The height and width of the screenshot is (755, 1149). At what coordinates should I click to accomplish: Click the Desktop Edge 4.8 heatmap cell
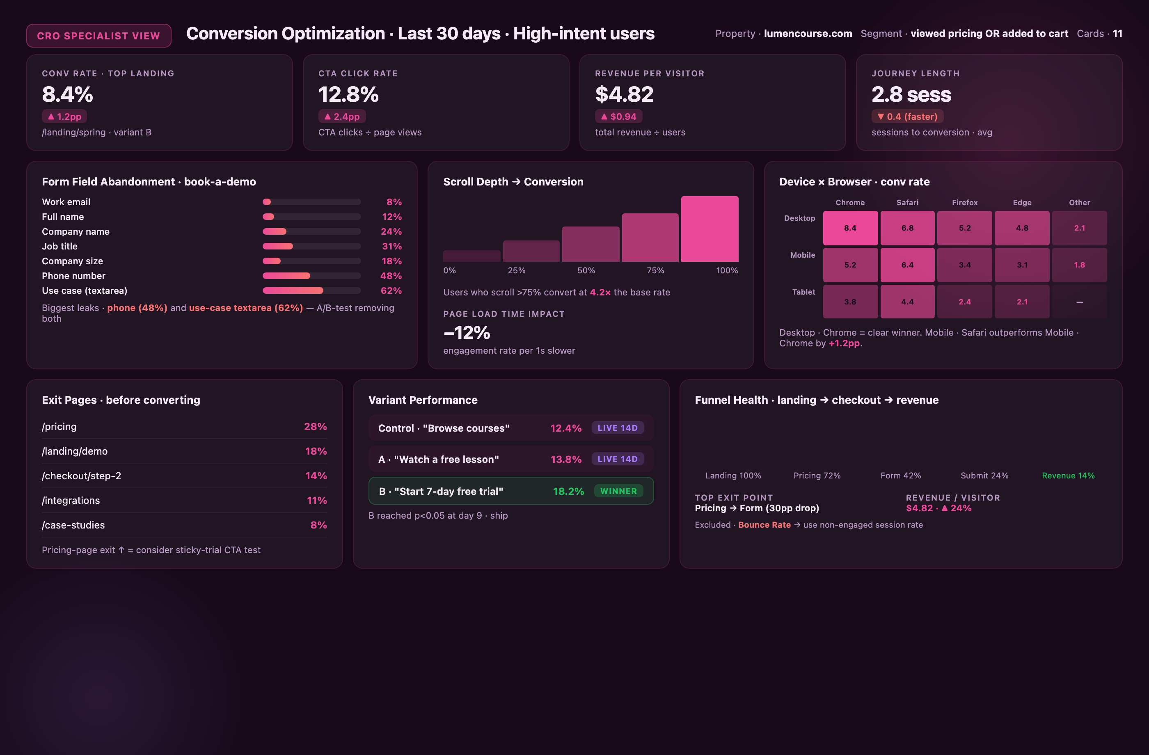click(1022, 228)
